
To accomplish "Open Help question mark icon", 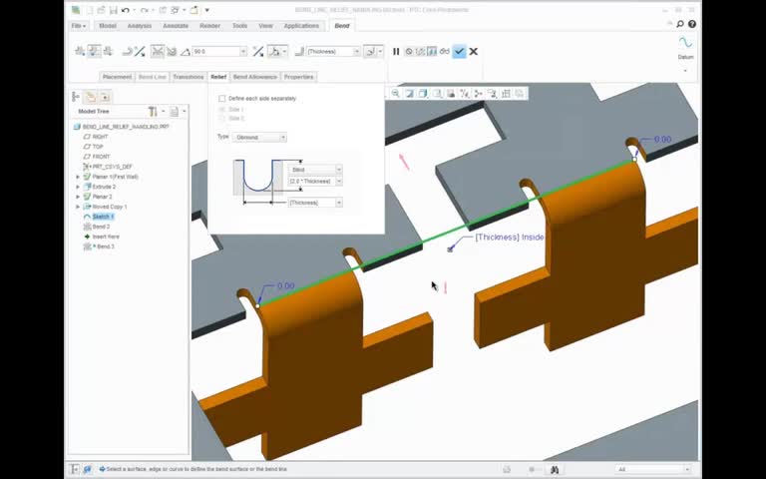I will (692, 24).
